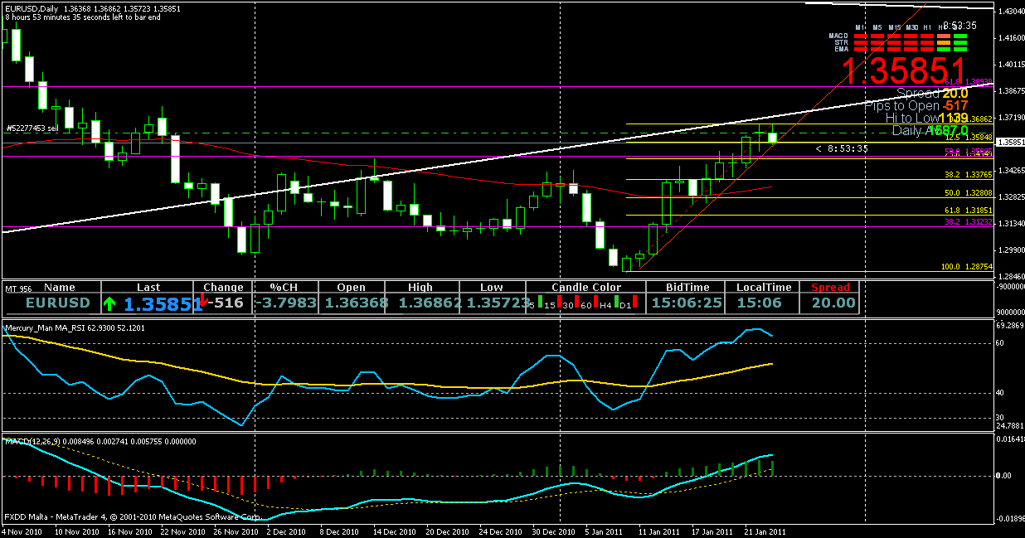Click the red Spread column header
The width and height of the screenshot is (1025, 538).
tap(830, 288)
